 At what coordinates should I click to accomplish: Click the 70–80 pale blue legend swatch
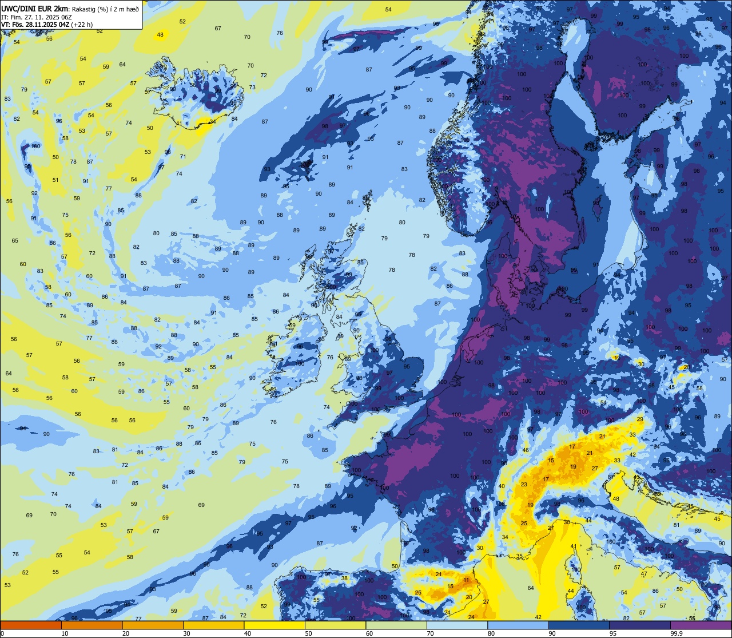pyautogui.click(x=457, y=625)
